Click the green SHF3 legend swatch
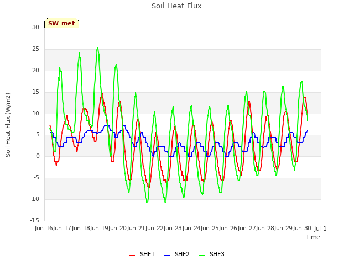The width and height of the screenshot is (354, 265). tap(201, 255)
